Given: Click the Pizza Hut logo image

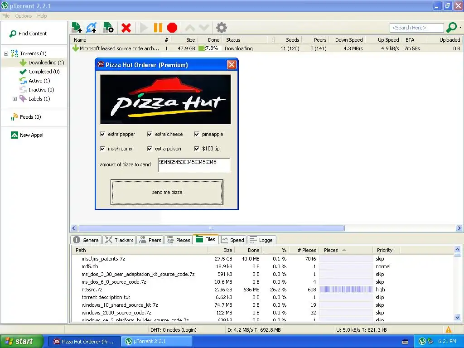Looking at the screenshot, I should [x=165, y=99].
